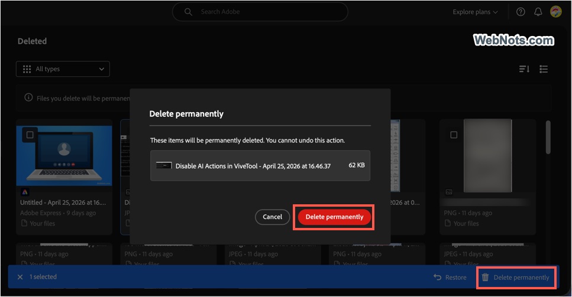
Task: Click the grid icon in the All types filter
Action: coord(27,69)
